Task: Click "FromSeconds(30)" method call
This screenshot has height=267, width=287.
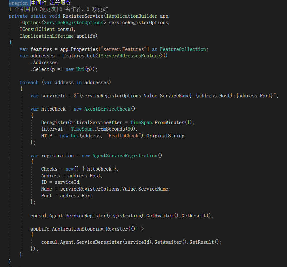Action: tap(115, 129)
